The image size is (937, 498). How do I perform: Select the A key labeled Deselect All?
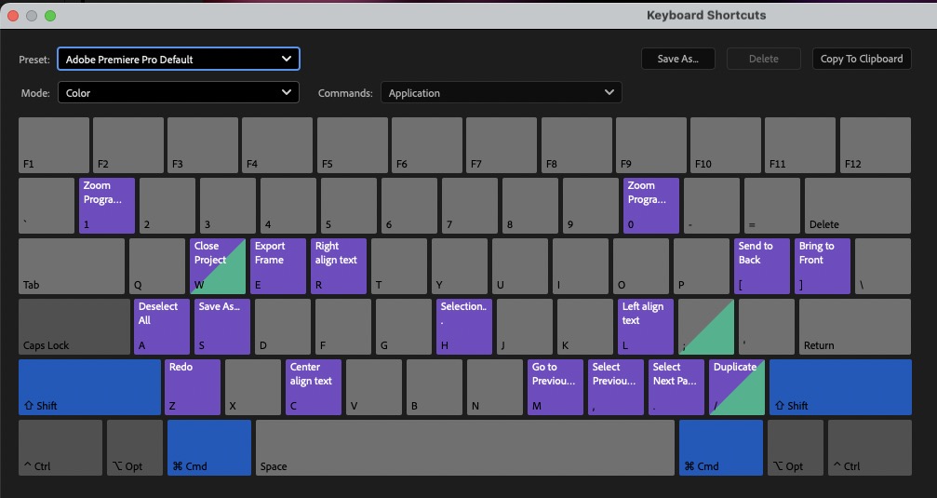tap(161, 327)
